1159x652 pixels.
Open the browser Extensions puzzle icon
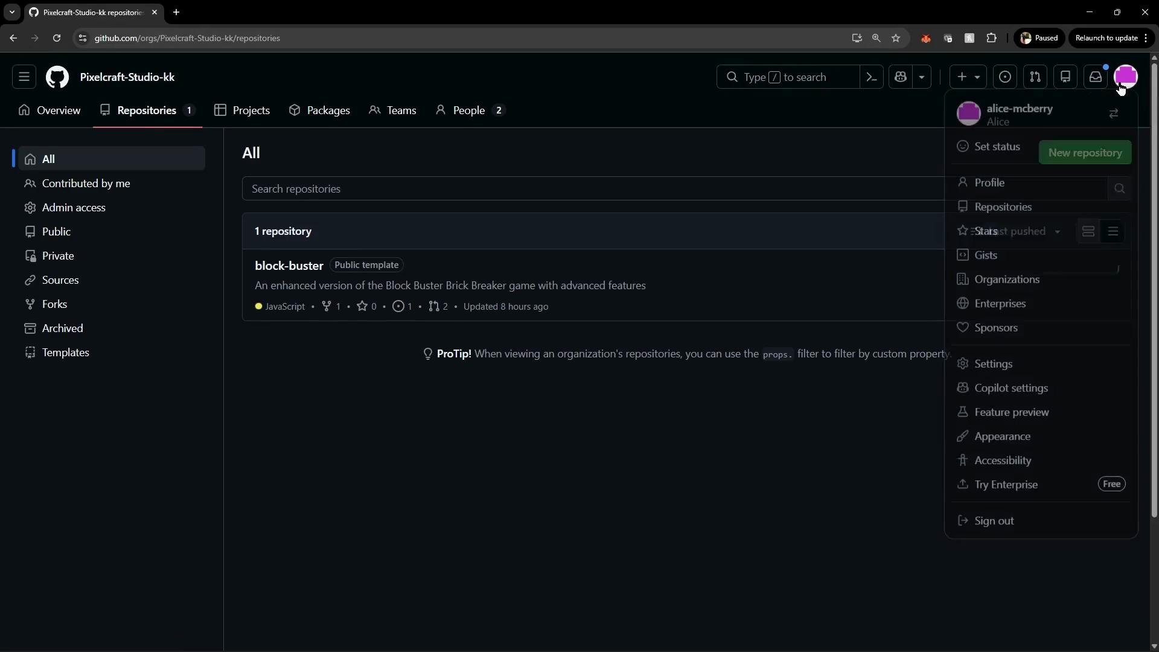pyautogui.click(x=991, y=38)
